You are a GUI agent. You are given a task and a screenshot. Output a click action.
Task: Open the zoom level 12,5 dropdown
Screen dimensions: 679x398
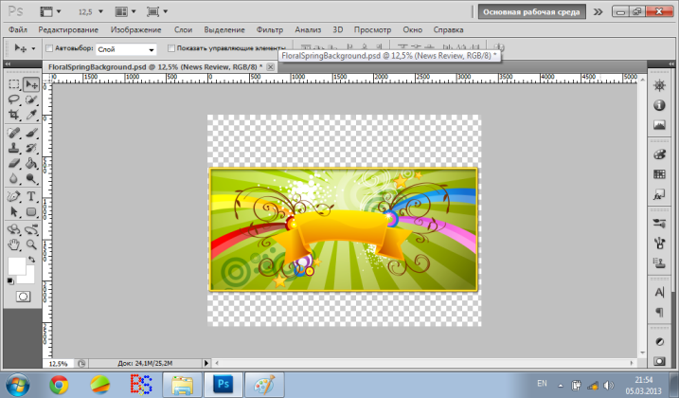click(92, 13)
